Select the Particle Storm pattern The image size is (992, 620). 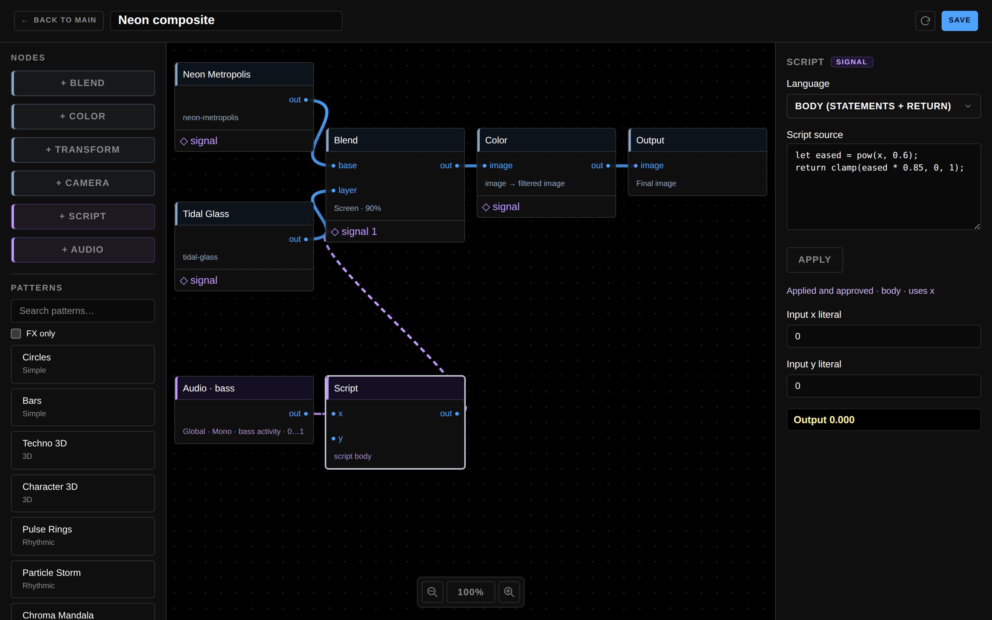pos(83,579)
